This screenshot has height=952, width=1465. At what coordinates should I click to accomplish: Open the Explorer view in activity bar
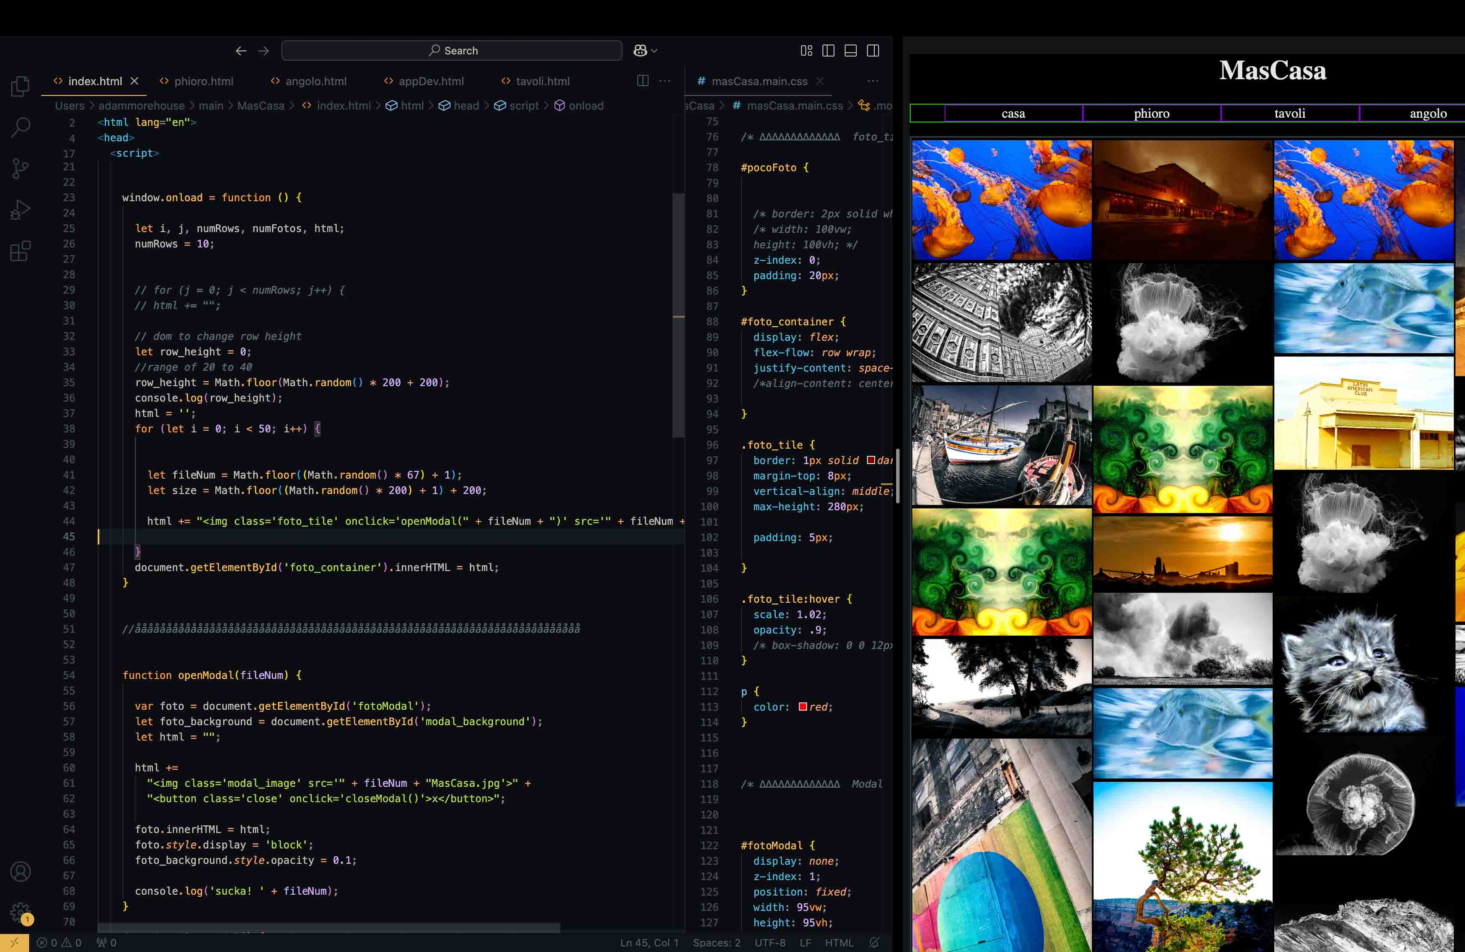click(x=20, y=86)
